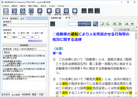Click the article jump number input field

pos(73,24)
